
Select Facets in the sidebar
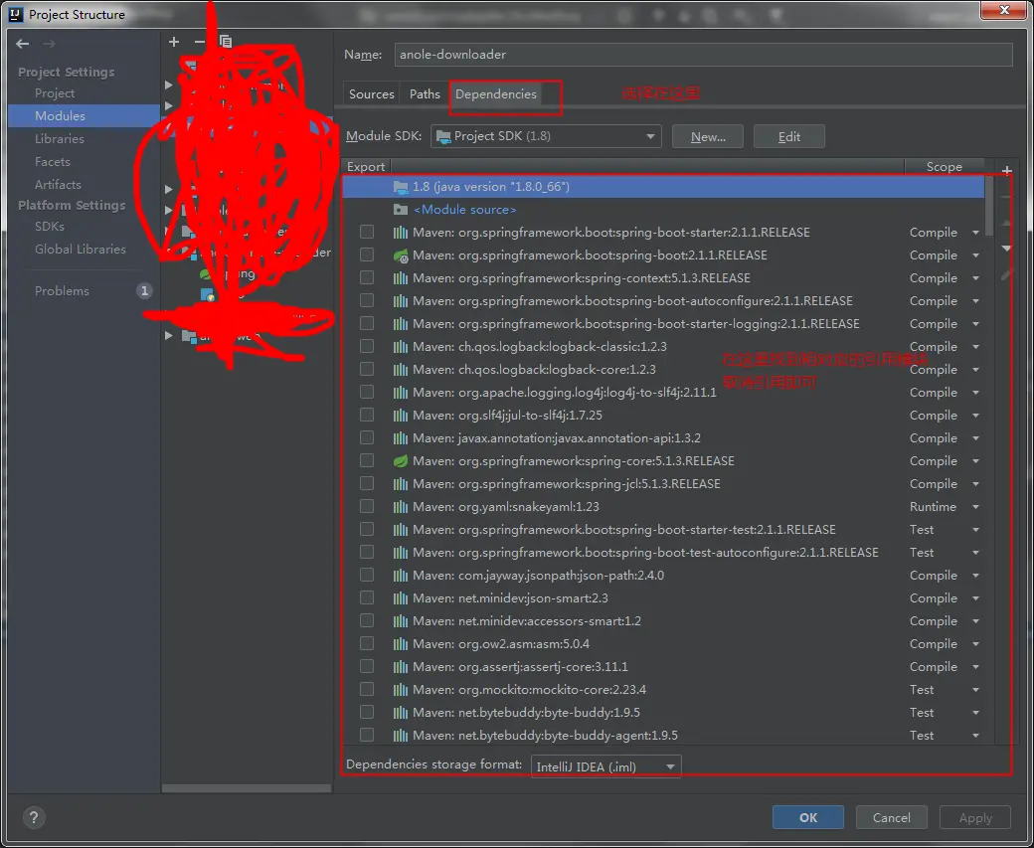click(x=53, y=162)
